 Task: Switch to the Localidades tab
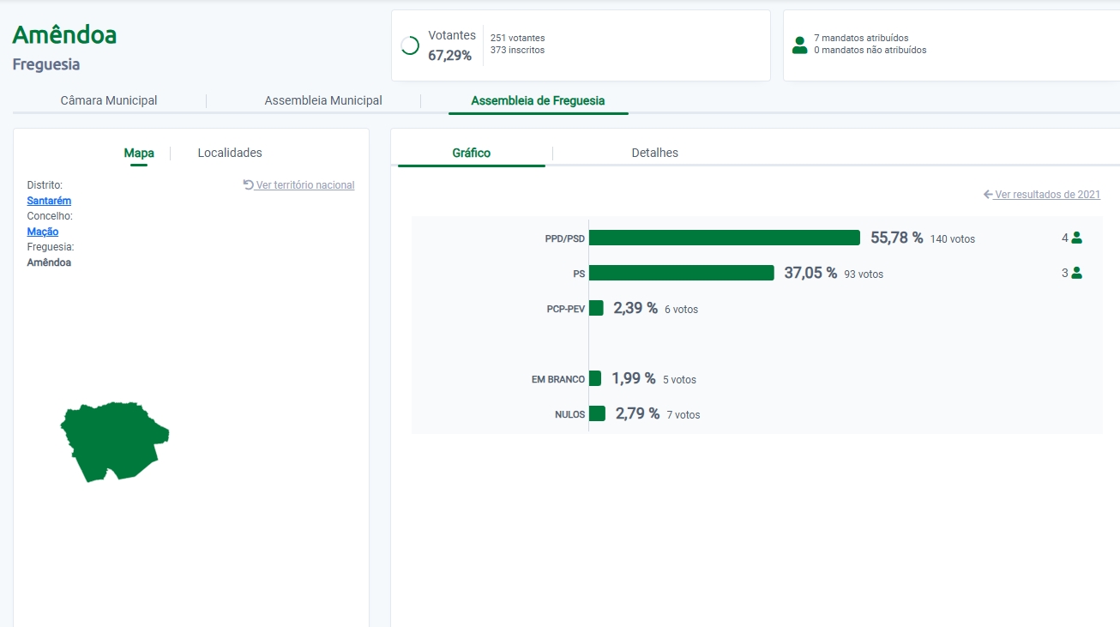coord(230,153)
